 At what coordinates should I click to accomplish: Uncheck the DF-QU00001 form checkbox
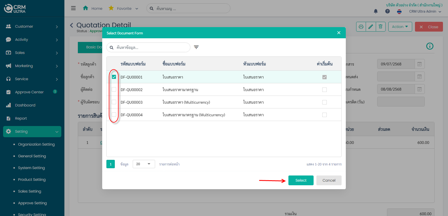point(114,77)
